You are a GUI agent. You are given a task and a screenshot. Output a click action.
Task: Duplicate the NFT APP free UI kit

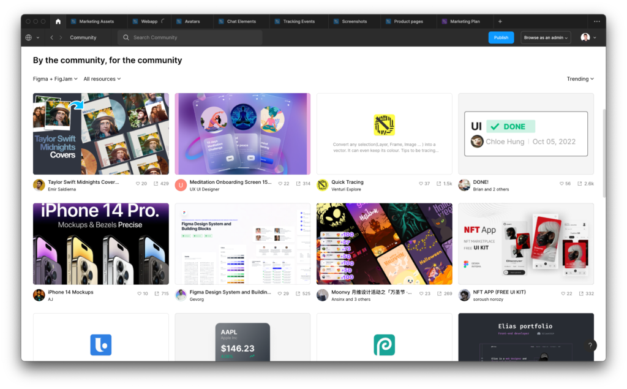tap(581, 294)
